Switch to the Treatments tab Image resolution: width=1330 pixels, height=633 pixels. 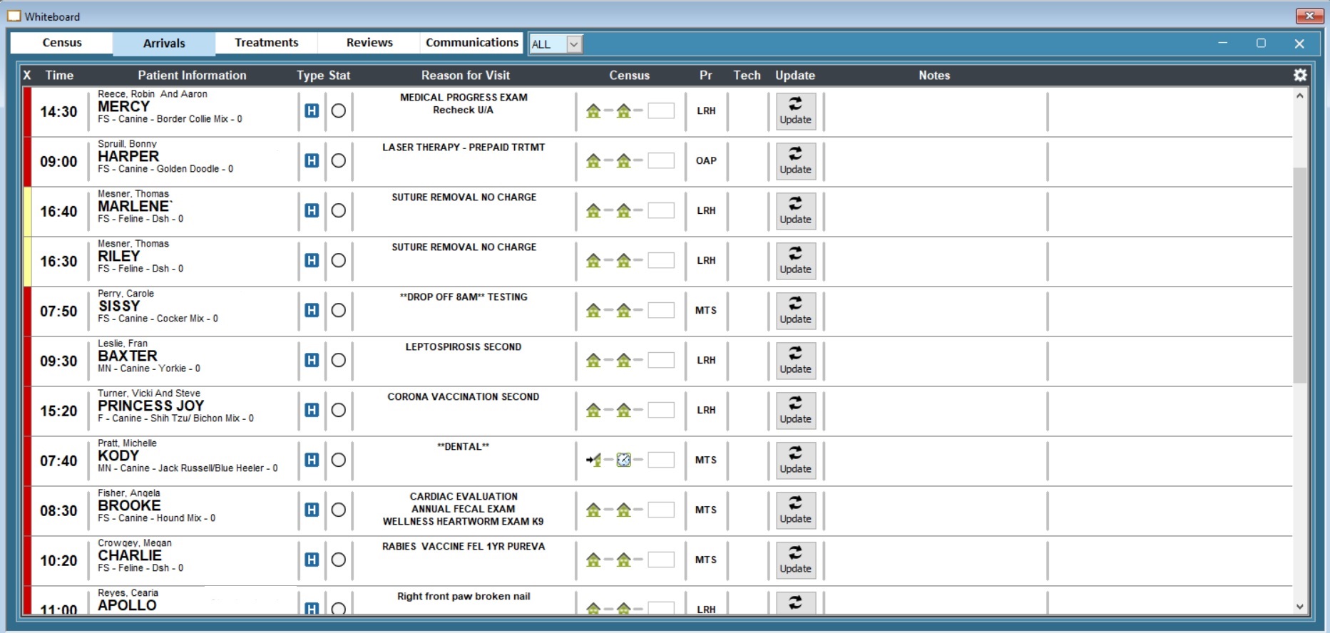(266, 43)
